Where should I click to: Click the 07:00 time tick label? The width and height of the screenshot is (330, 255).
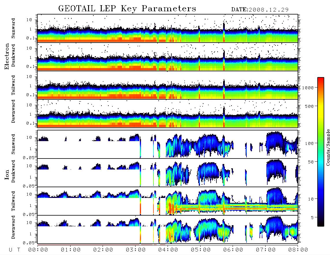tap(266, 250)
